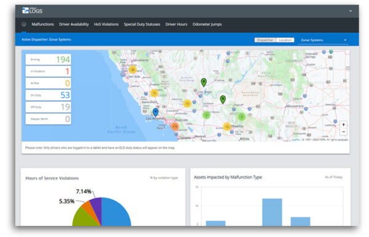Click the 'As of Today' subtitle

tap(333, 177)
